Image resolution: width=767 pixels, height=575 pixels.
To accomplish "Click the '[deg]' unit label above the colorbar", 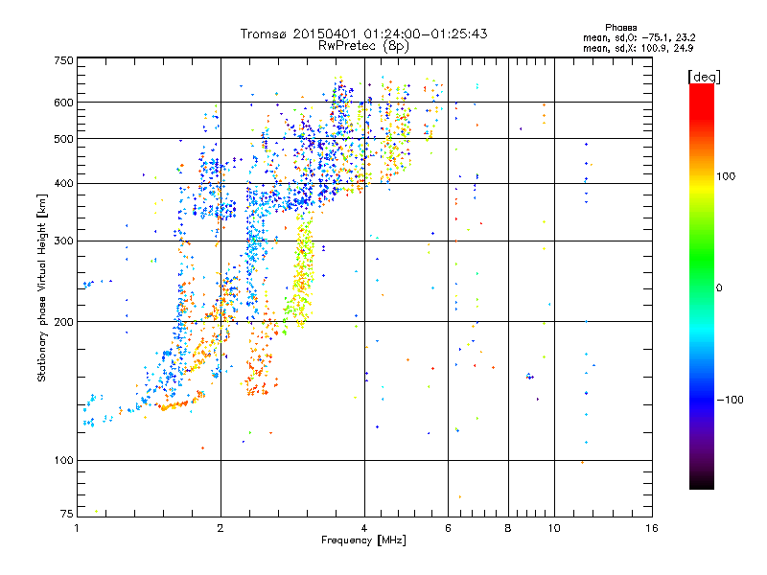I will [x=704, y=77].
